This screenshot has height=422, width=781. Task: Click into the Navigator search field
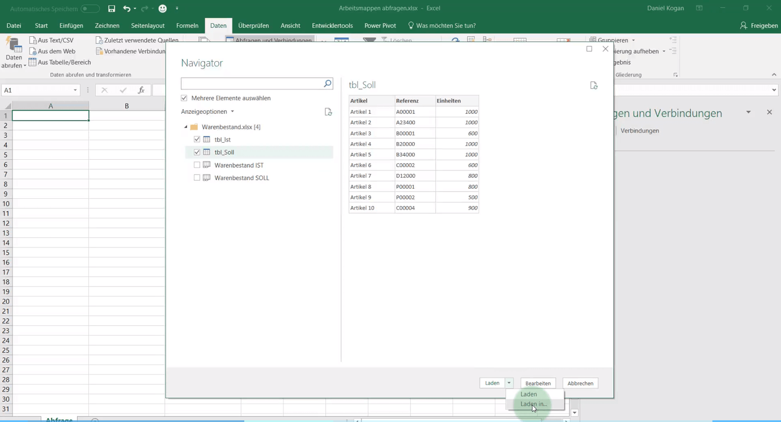[x=252, y=84]
